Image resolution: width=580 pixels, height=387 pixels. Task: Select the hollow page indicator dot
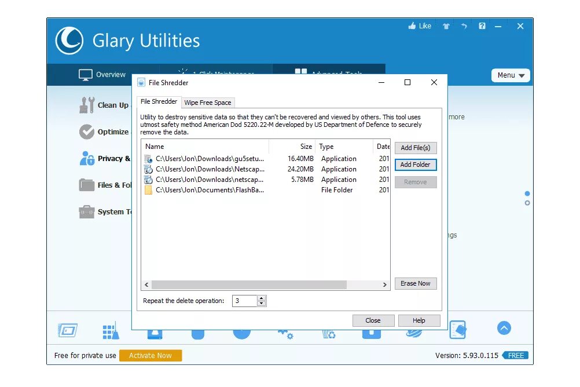[x=527, y=203]
